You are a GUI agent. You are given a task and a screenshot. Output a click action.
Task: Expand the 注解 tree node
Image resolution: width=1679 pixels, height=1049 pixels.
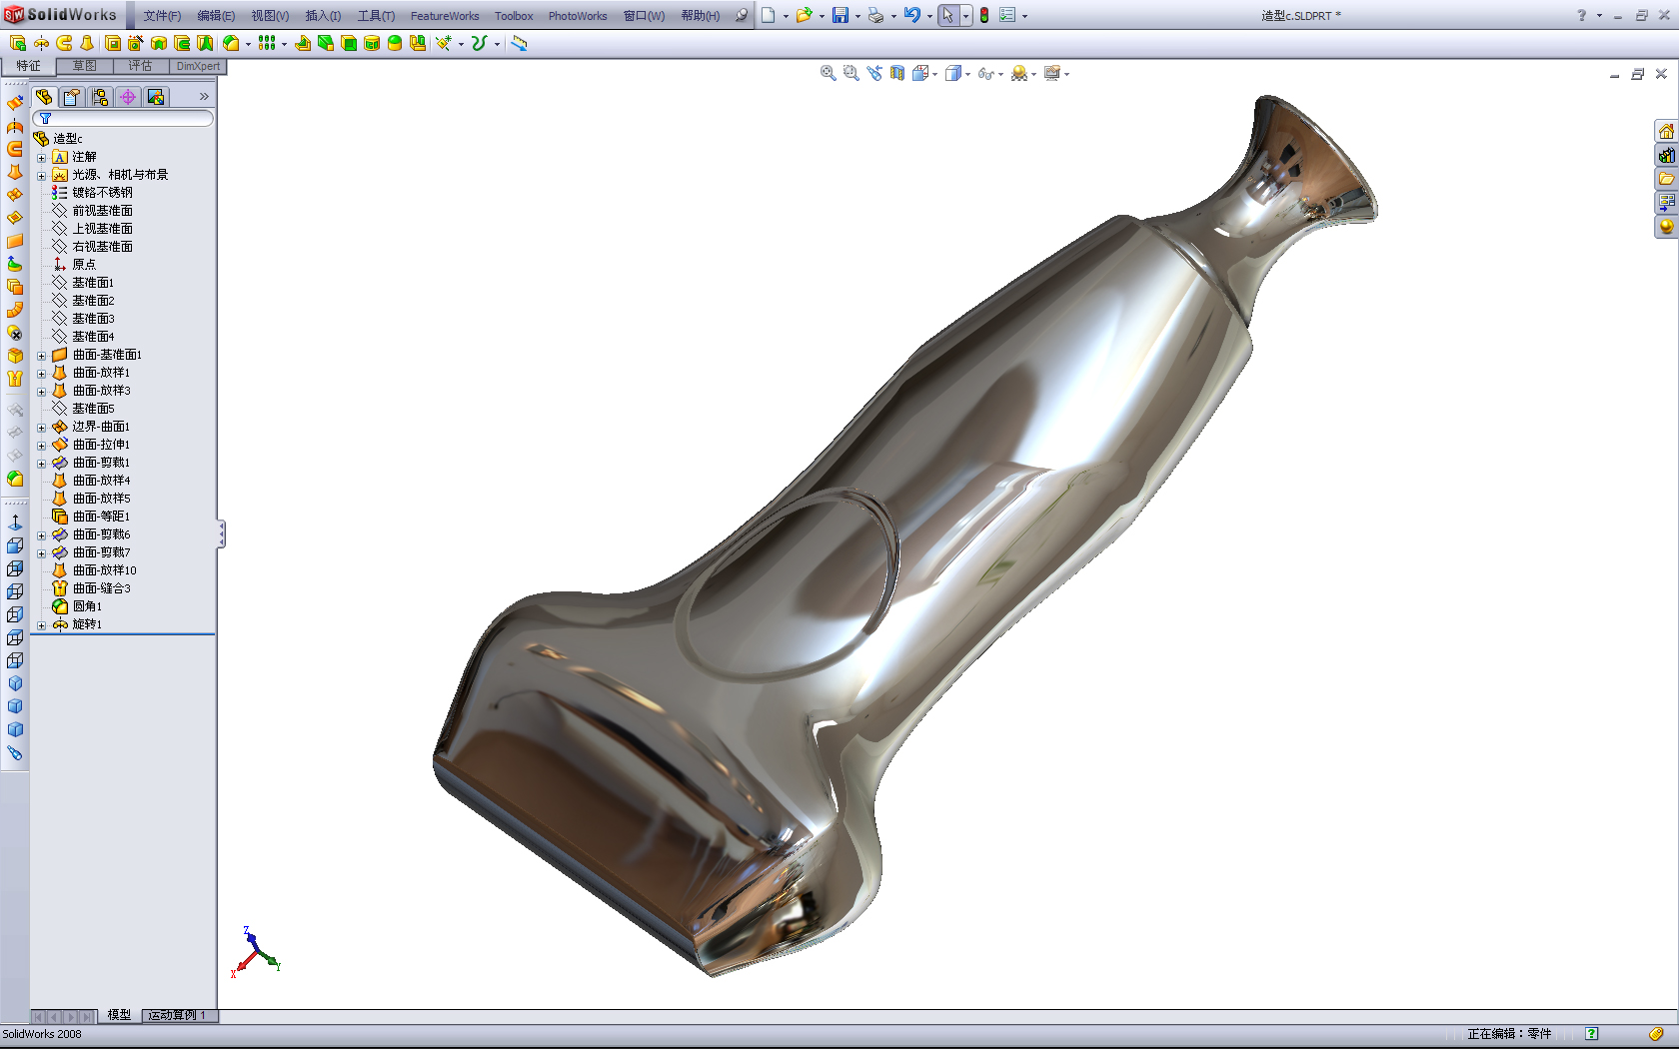click(41, 158)
